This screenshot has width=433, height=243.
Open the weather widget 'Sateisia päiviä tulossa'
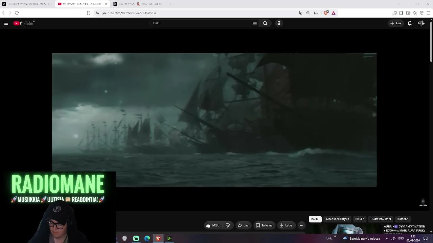coord(361,239)
